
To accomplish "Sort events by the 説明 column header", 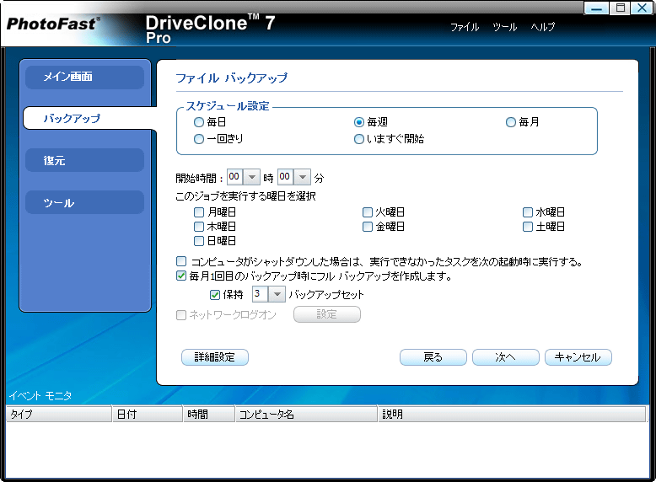I will pos(513,414).
